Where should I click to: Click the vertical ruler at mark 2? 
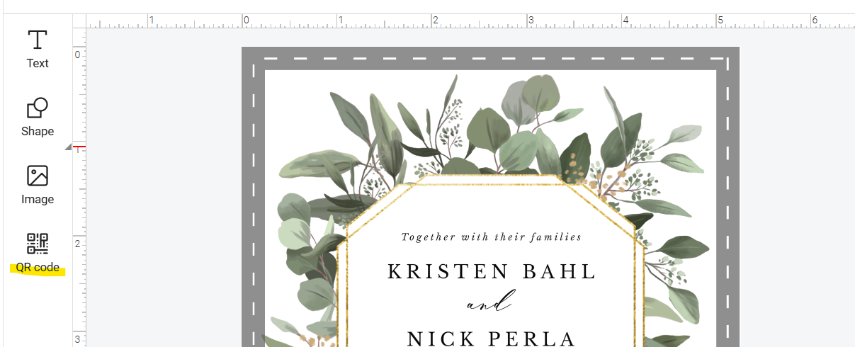[x=78, y=243]
